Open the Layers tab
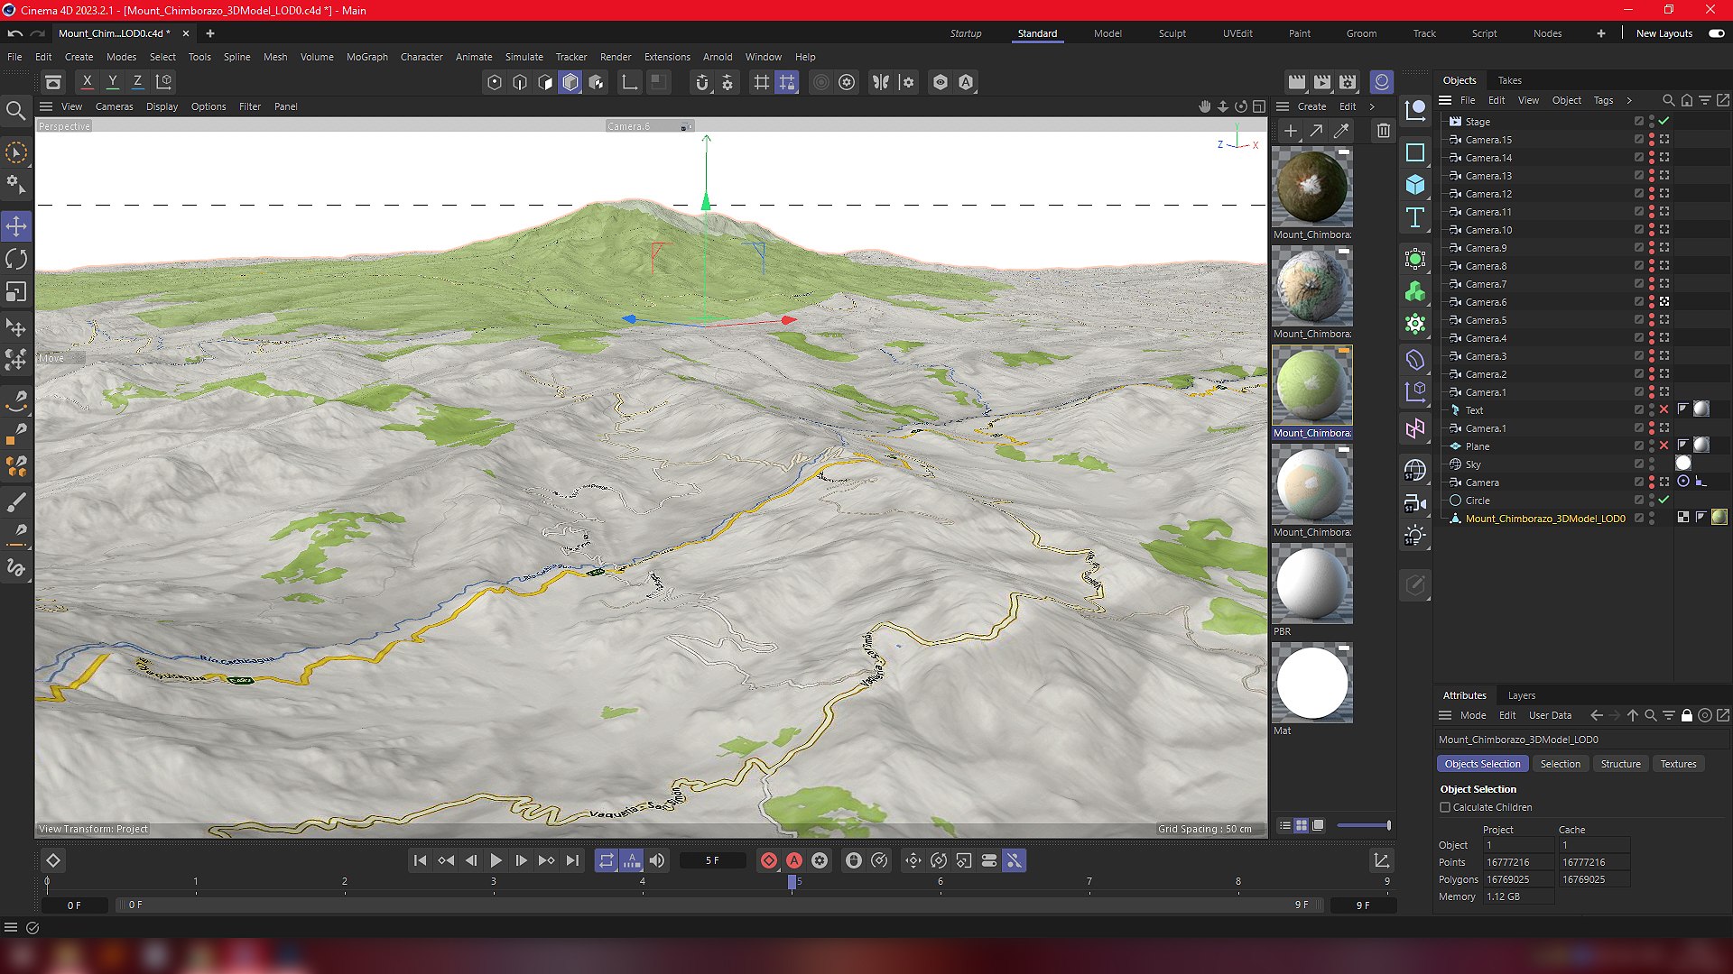The image size is (1733, 974). click(x=1521, y=695)
